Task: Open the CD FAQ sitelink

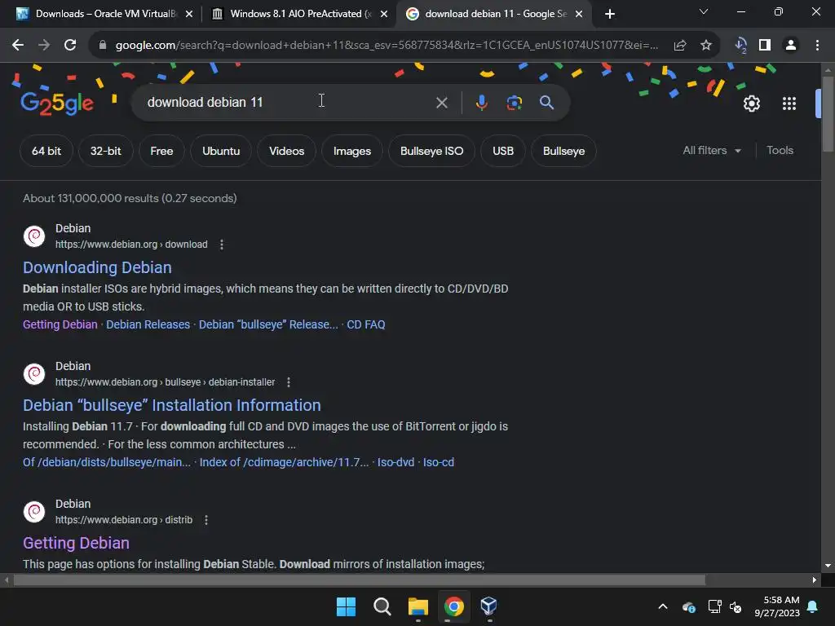Action: (366, 324)
